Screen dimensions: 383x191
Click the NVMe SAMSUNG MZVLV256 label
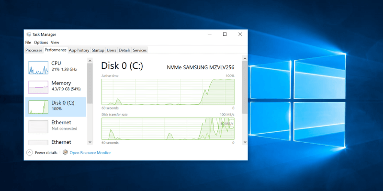(200, 67)
